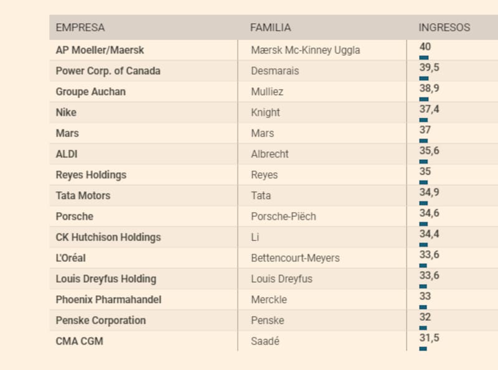Click the Nike company name
The height and width of the screenshot is (370, 498).
point(66,113)
